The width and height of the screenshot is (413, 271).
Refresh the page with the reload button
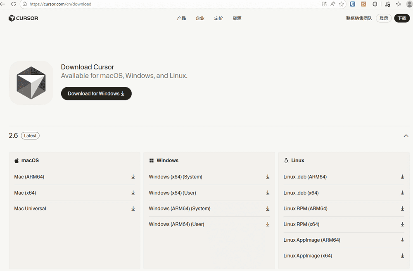click(x=13, y=4)
